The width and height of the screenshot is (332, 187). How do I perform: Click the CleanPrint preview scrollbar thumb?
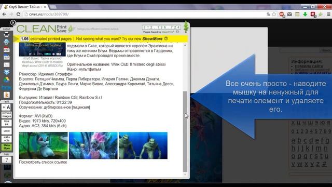(x=185, y=131)
